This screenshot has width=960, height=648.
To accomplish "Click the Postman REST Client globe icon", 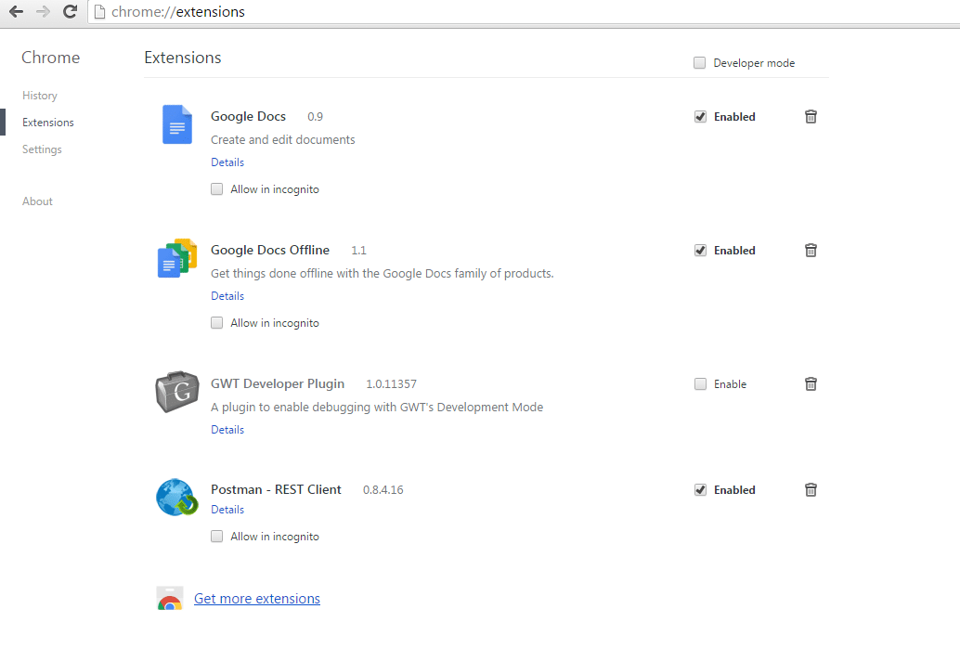I will pos(177,497).
